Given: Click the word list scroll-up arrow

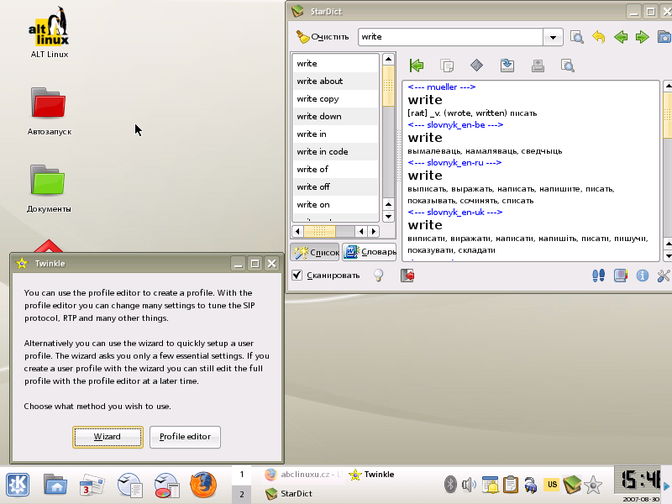Looking at the screenshot, I should (x=388, y=59).
